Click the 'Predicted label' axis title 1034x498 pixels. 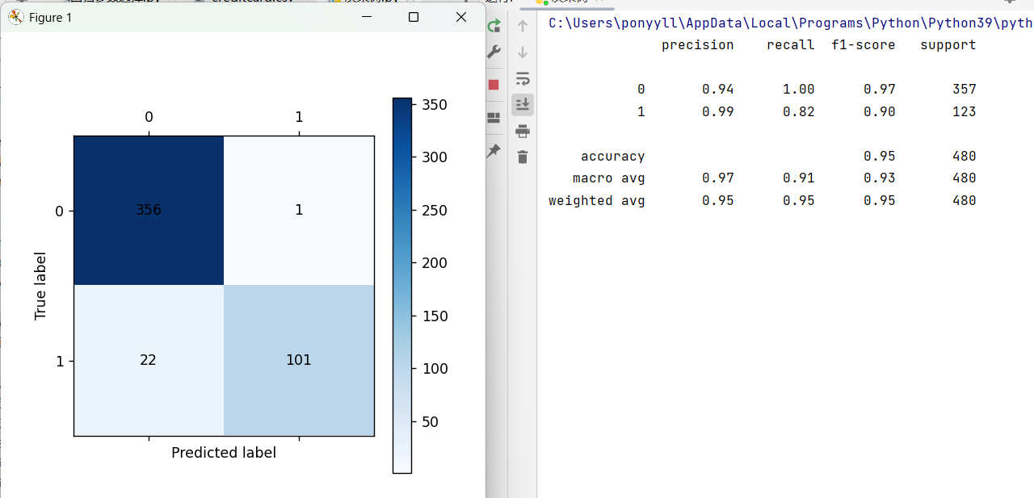[x=224, y=453]
